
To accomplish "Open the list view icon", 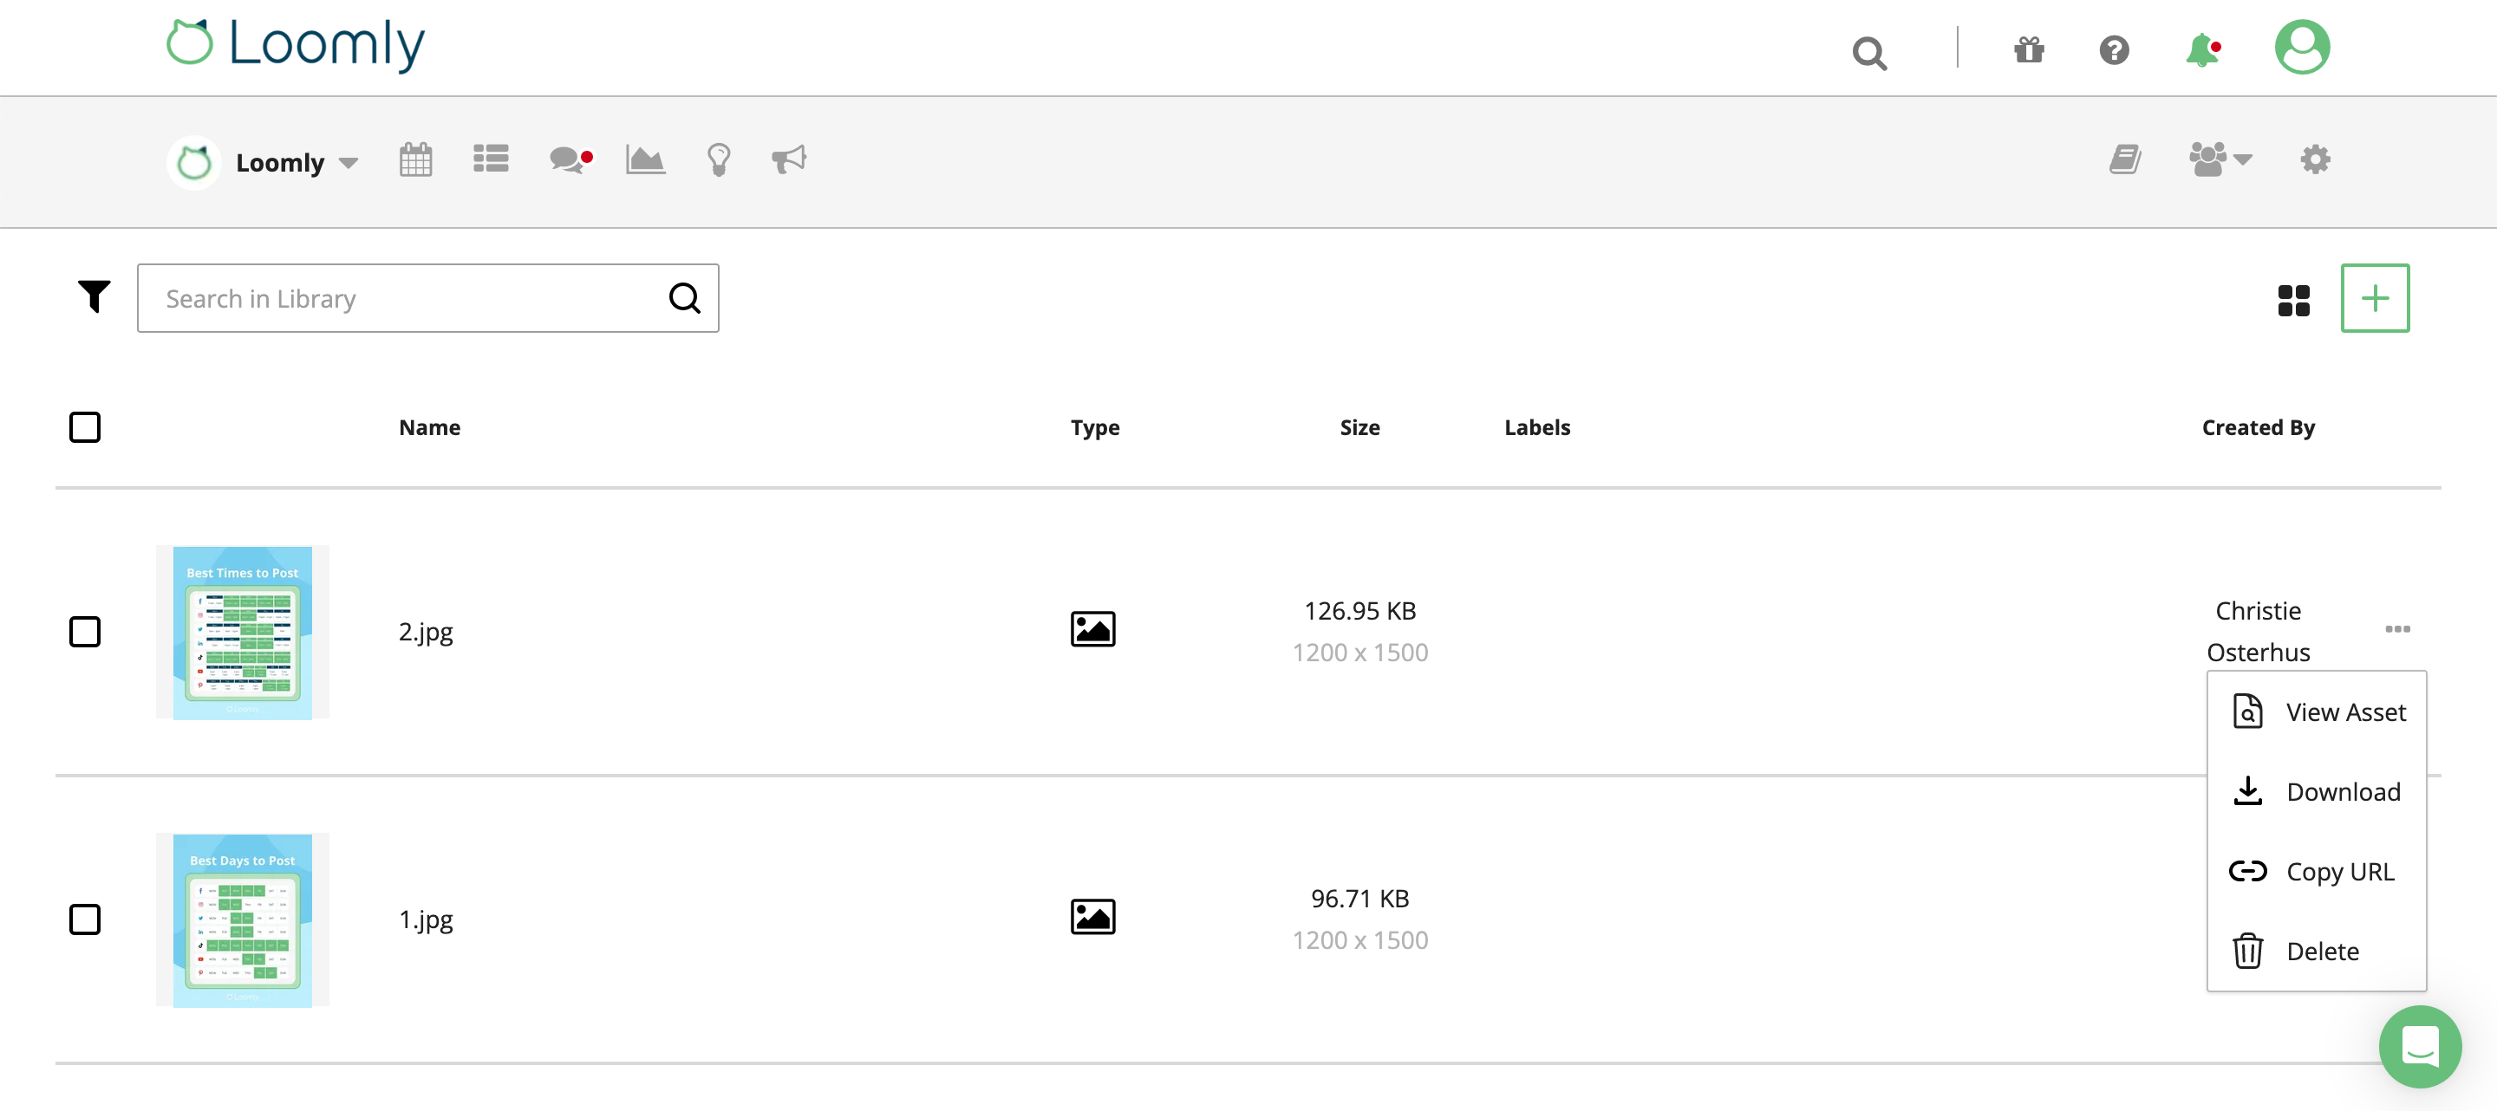I will (491, 159).
